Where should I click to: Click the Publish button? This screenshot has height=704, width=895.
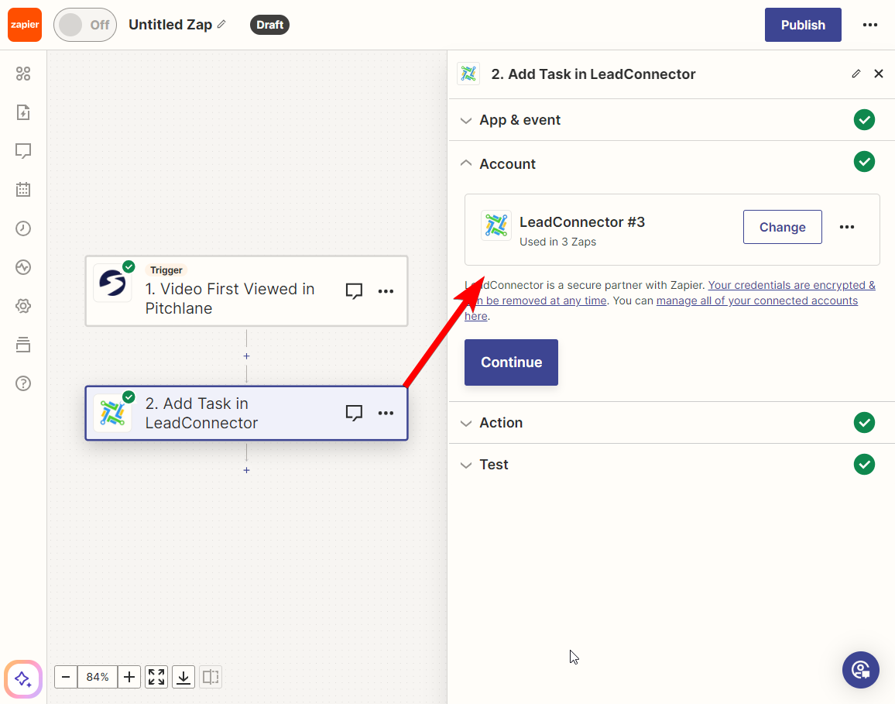pyautogui.click(x=803, y=25)
